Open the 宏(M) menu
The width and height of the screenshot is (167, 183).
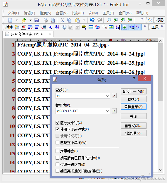[93, 13]
